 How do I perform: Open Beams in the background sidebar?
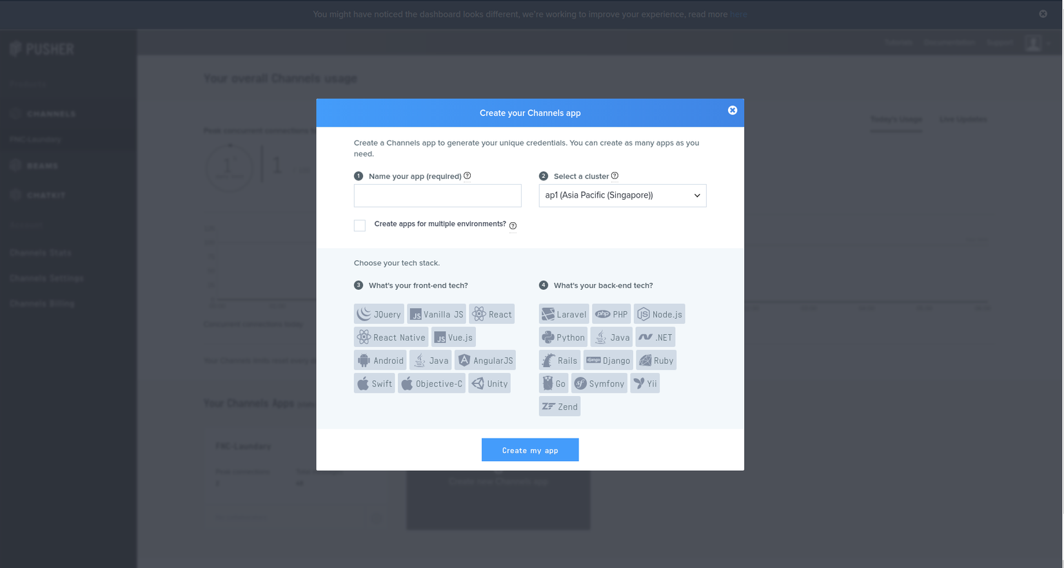[x=35, y=166]
